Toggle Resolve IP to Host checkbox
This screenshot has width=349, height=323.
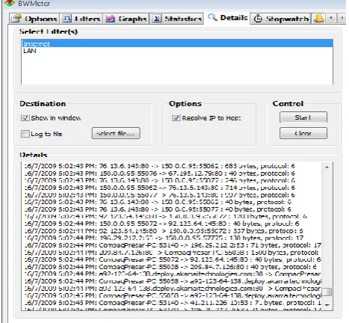coord(176,117)
